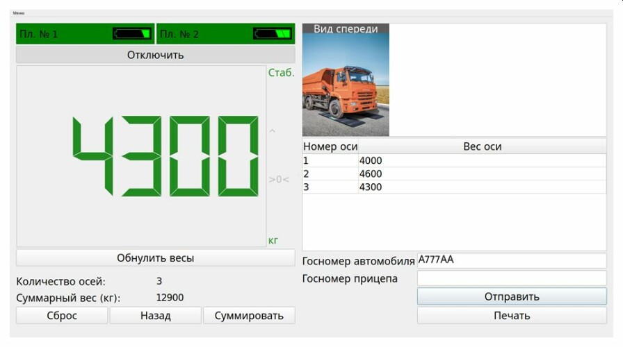Click the Госномер автомобиля input field

(x=512, y=260)
